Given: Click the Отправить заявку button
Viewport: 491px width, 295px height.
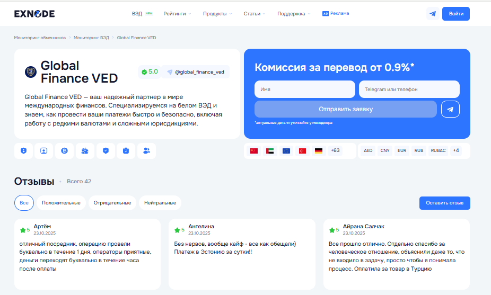Looking at the screenshot, I should pos(346,109).
